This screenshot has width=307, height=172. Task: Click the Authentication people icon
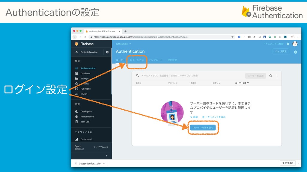click(76, 68)
